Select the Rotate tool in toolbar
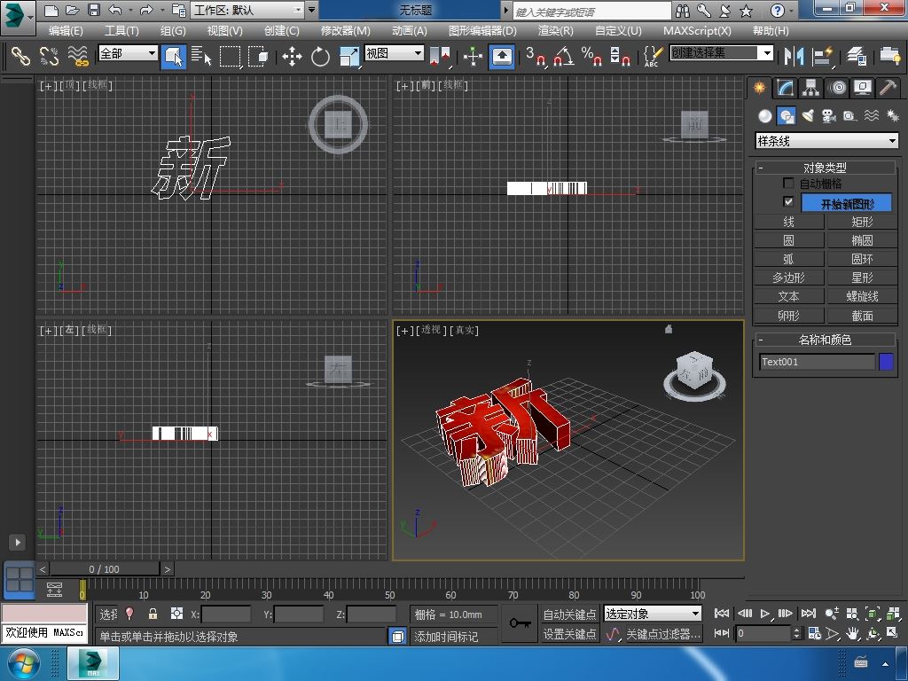The image size is (908, 681). pos(320,57)
